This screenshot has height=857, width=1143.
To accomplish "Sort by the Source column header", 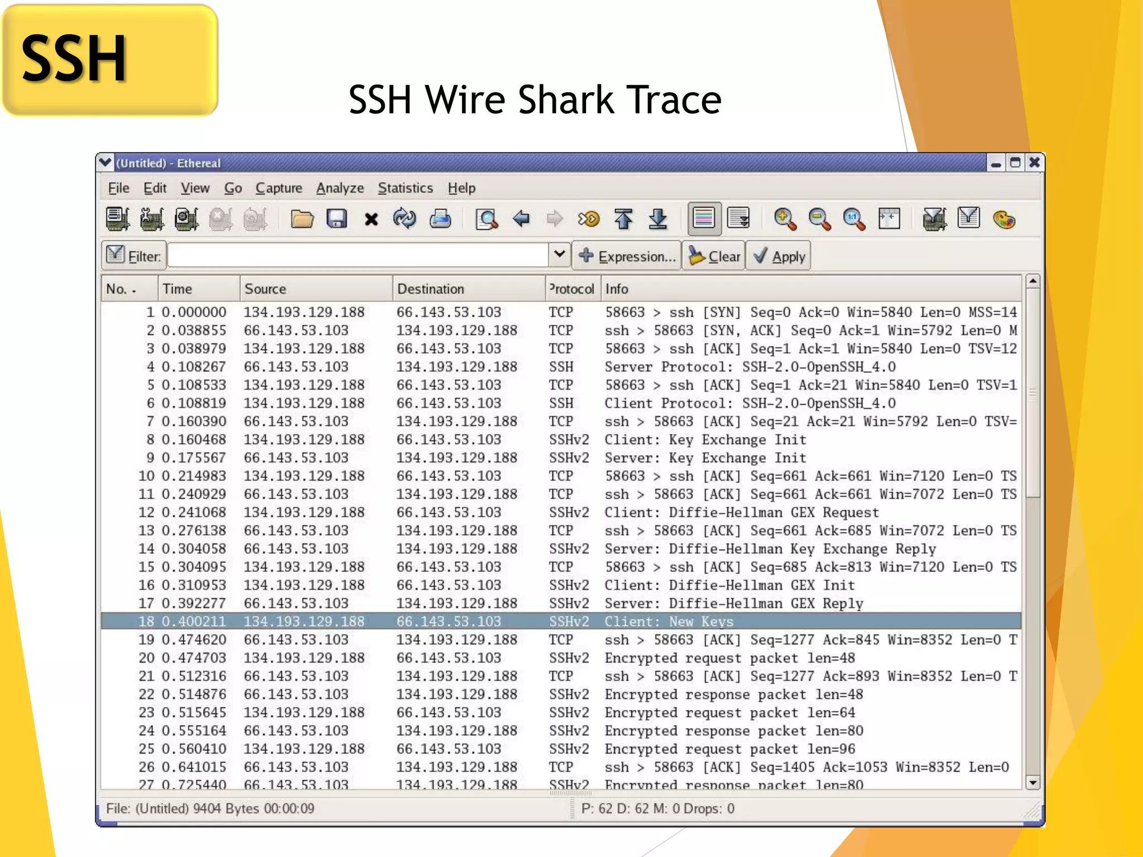I will click(x=316, y=288).
